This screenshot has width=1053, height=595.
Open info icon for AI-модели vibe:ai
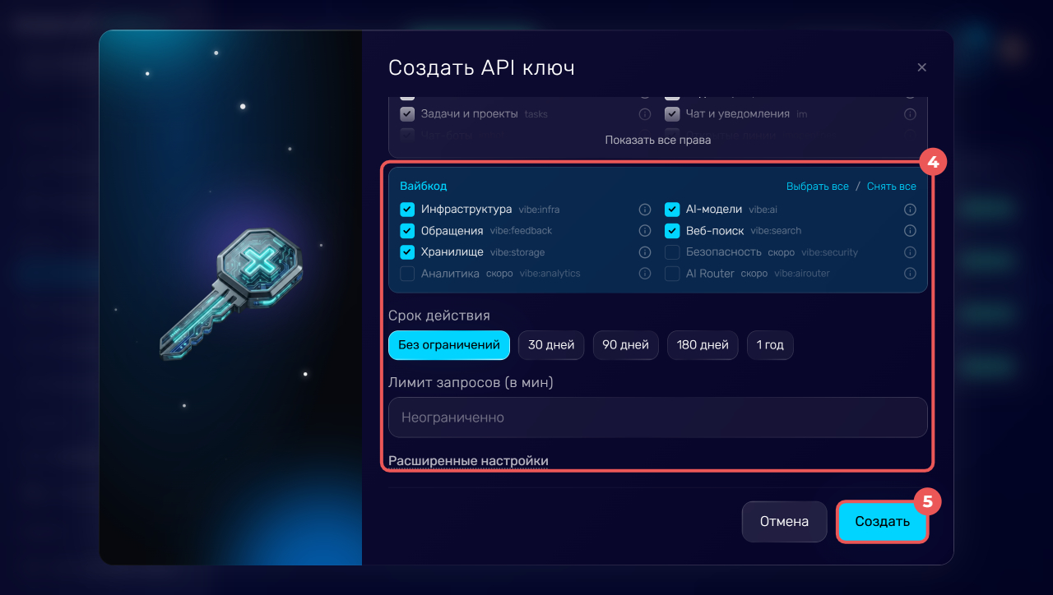[x=910, y=210]
